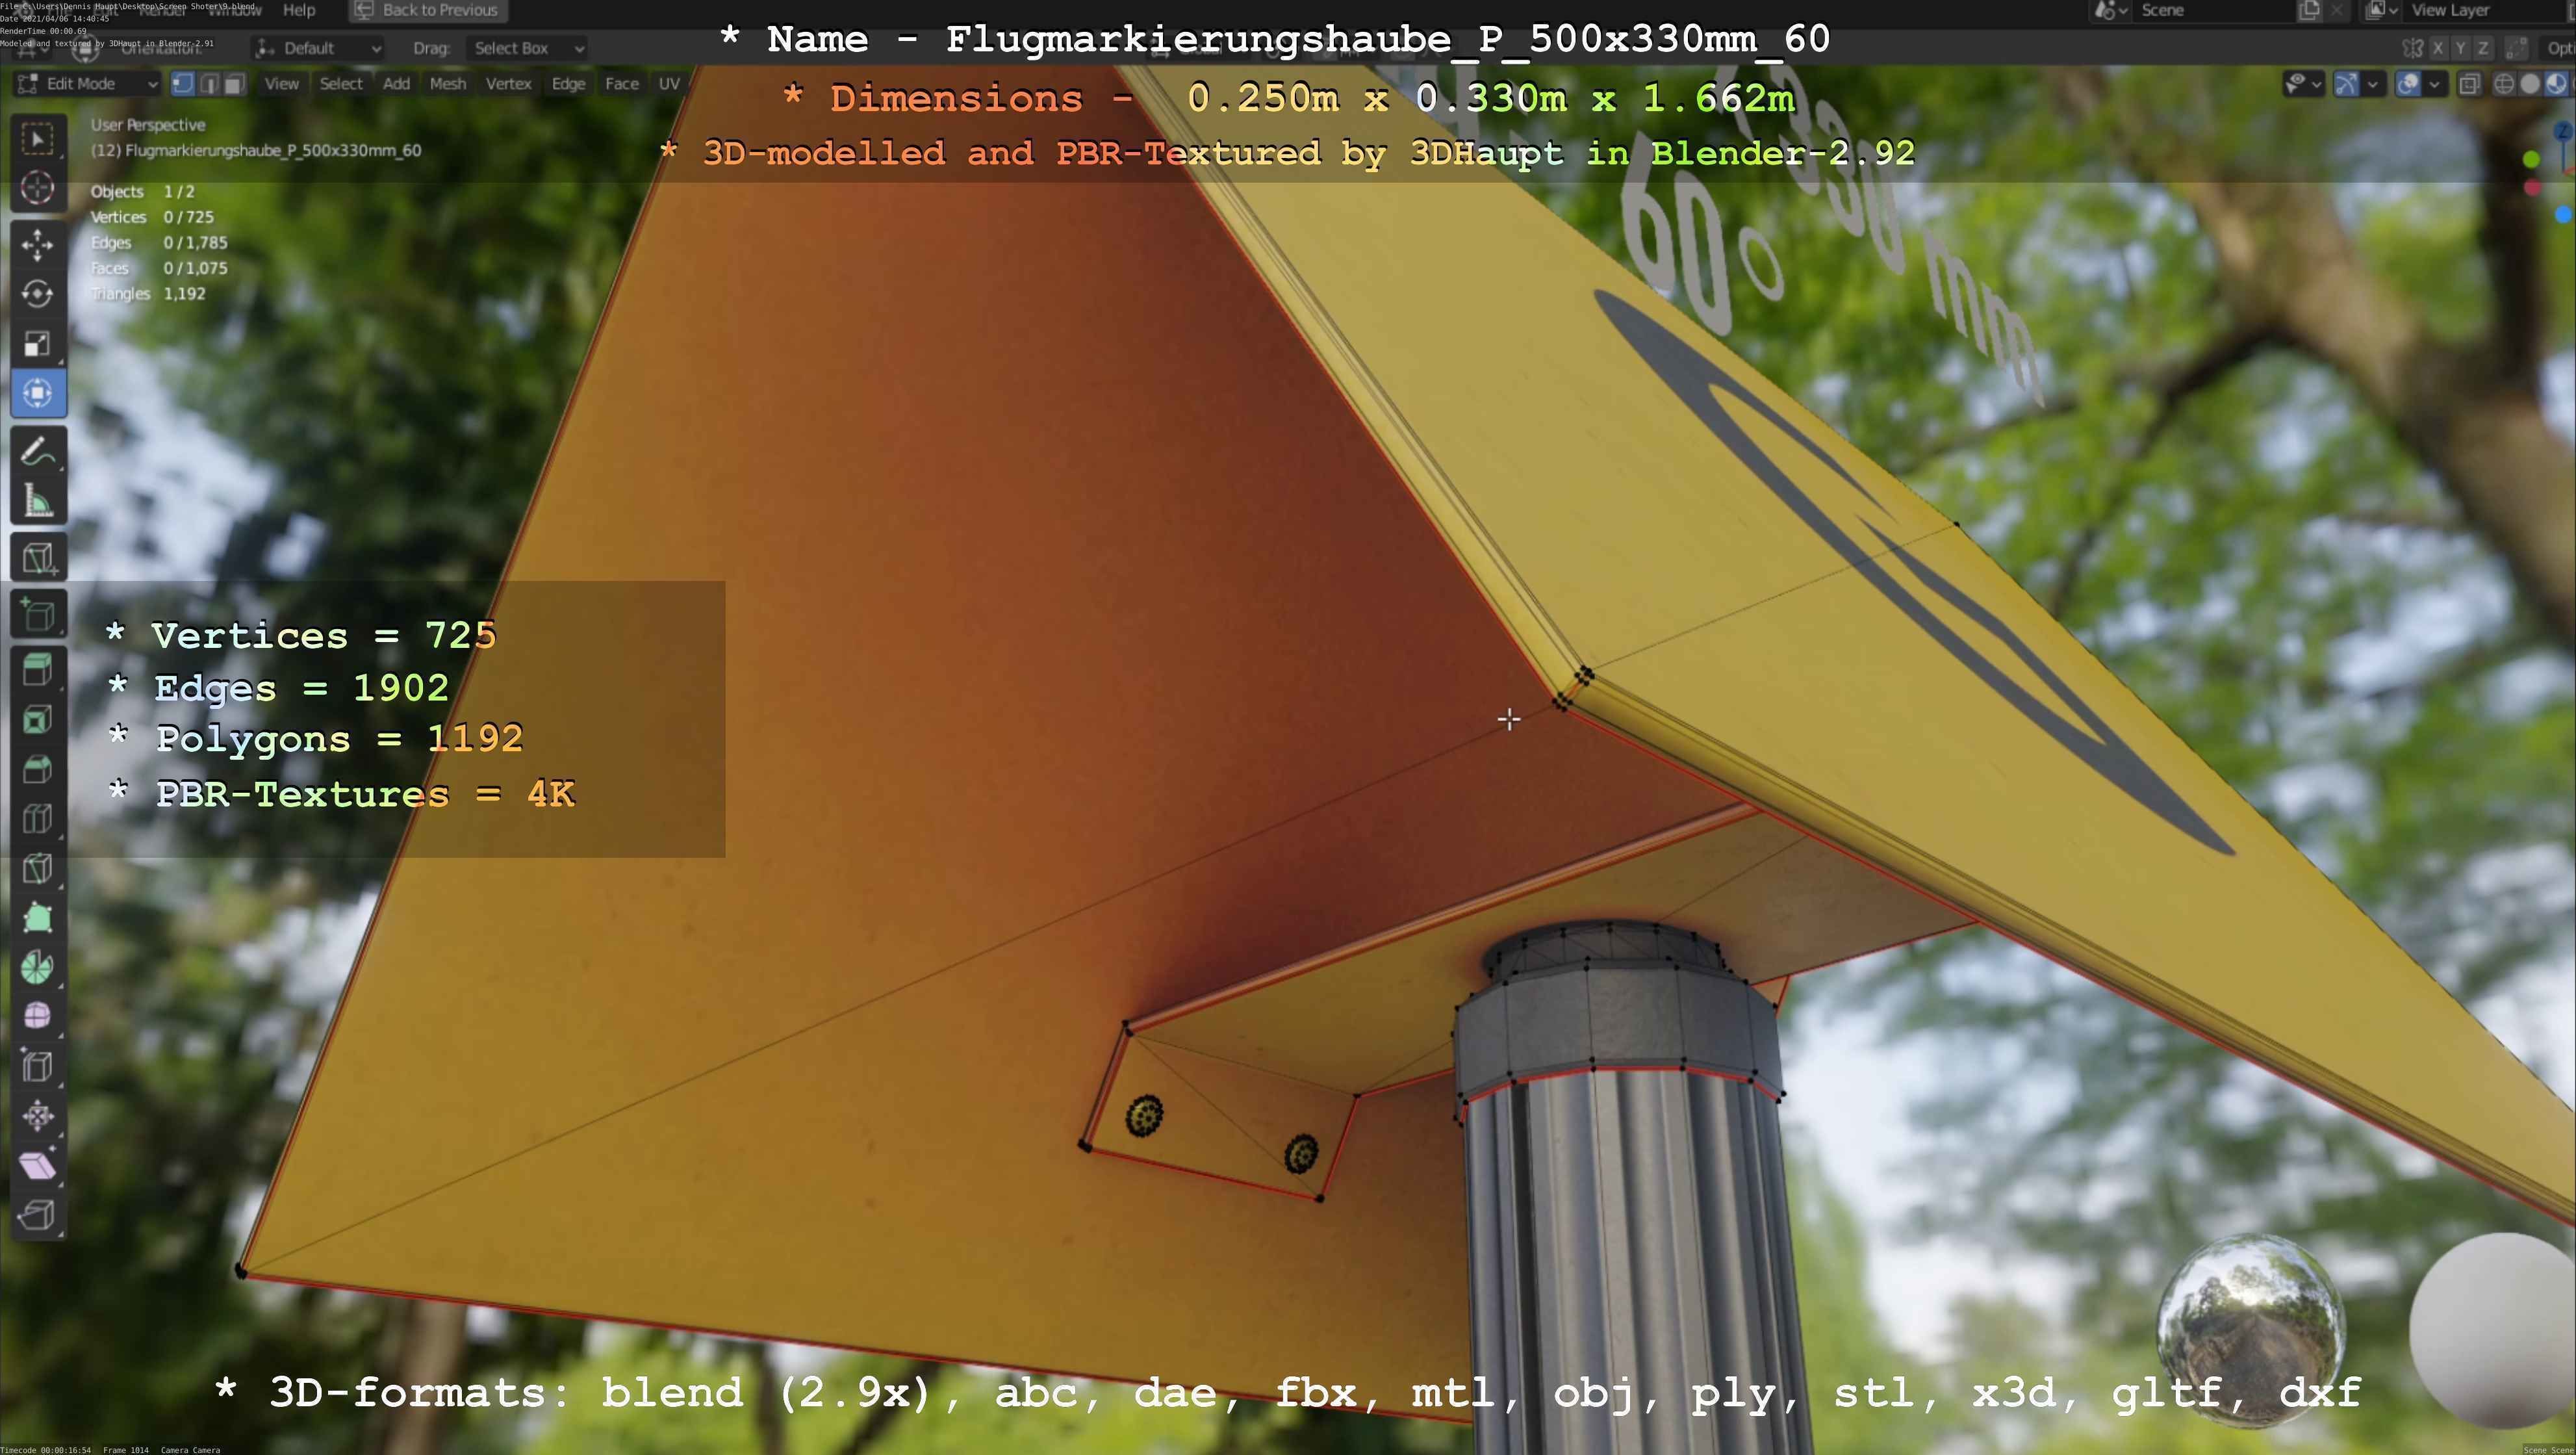Screen dimensions: 2576x1455
Task: Toggle the Auto Merge vertices button
Action: click(2517, 48)
